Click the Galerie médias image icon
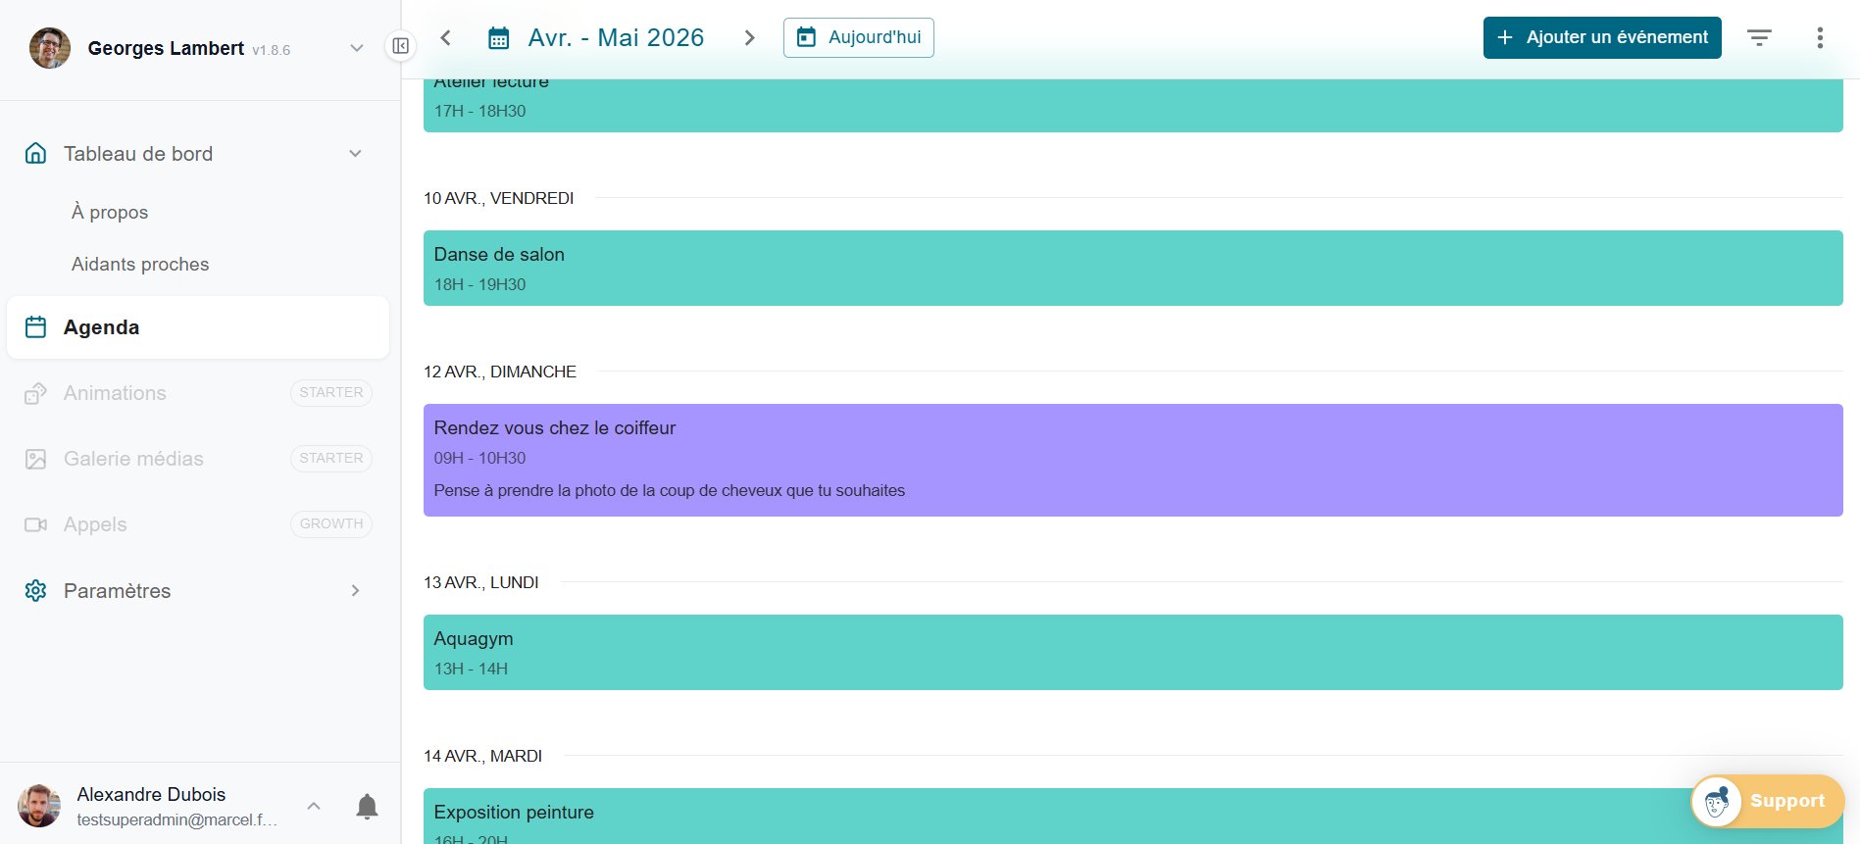The width and height of the screenshot is (1860, 844). point(35,459)
